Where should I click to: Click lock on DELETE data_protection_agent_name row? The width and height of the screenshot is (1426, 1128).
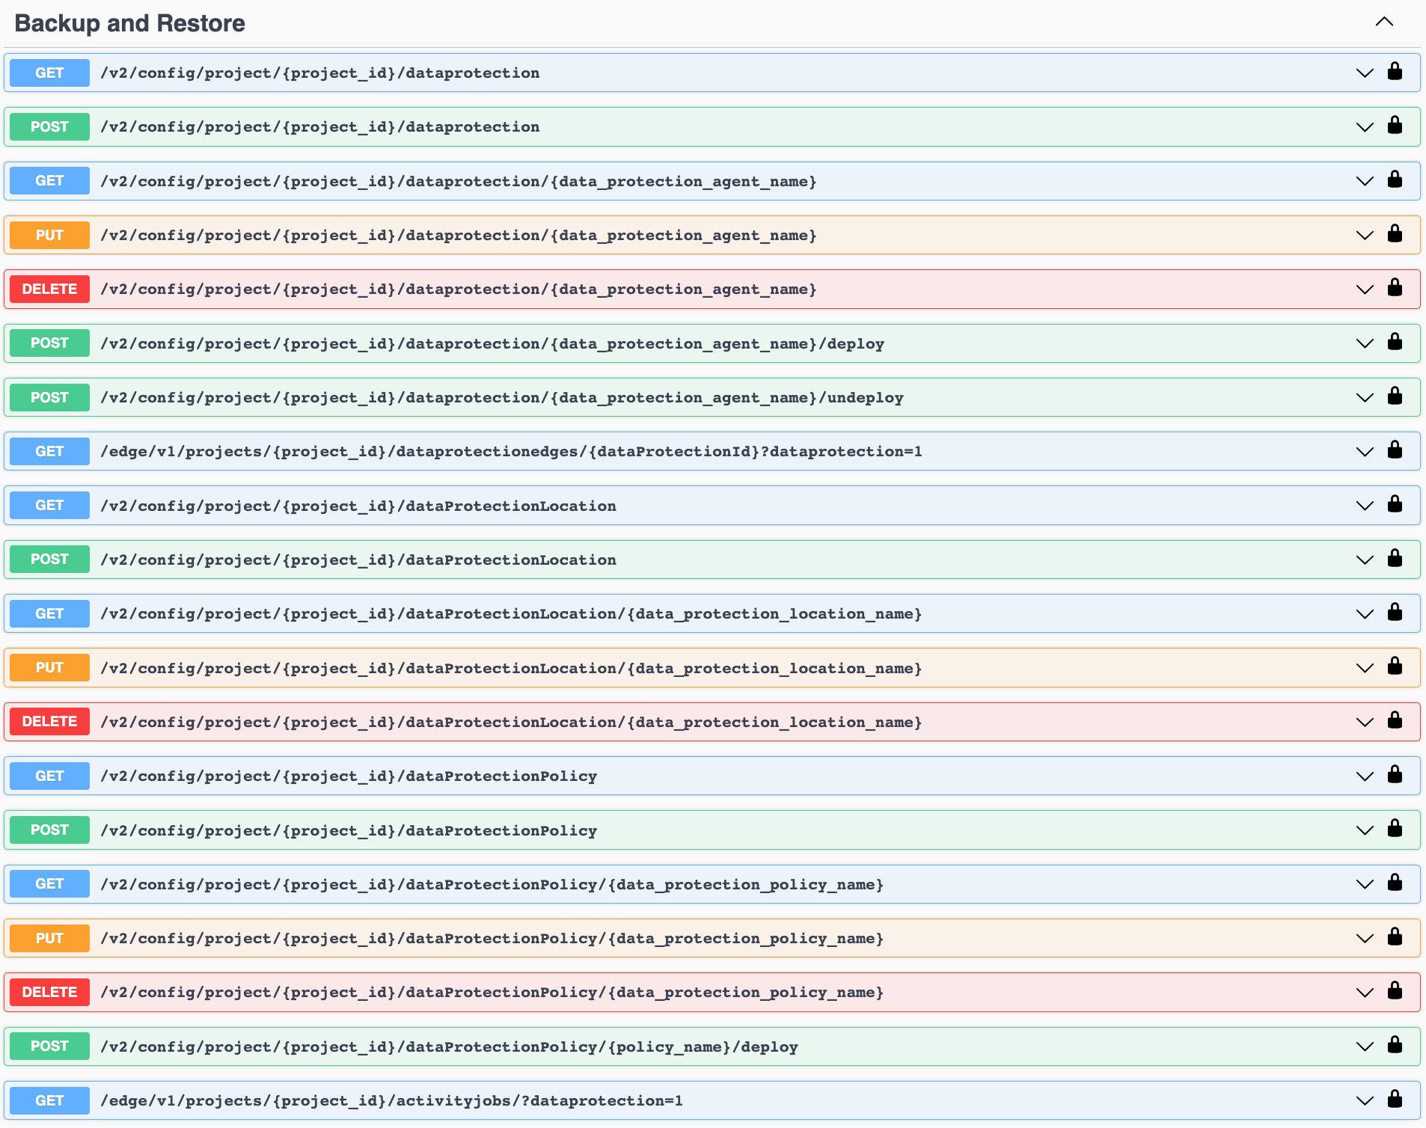[x=1395, y=287]
